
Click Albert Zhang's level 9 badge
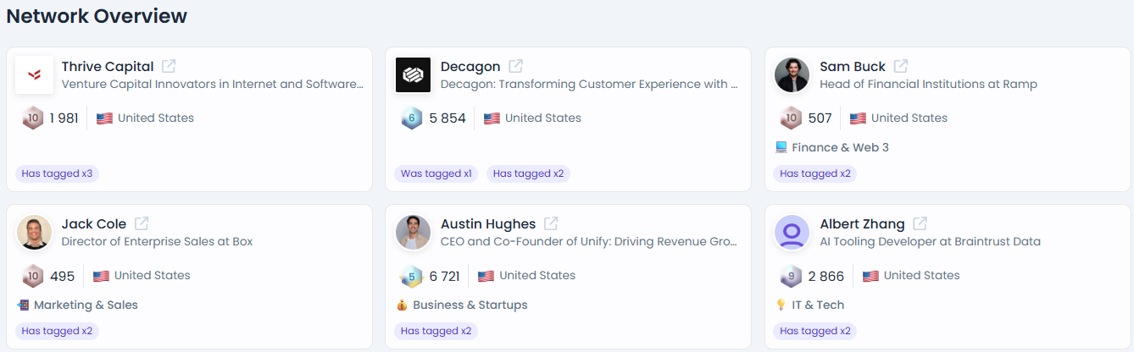click(791, 276)
